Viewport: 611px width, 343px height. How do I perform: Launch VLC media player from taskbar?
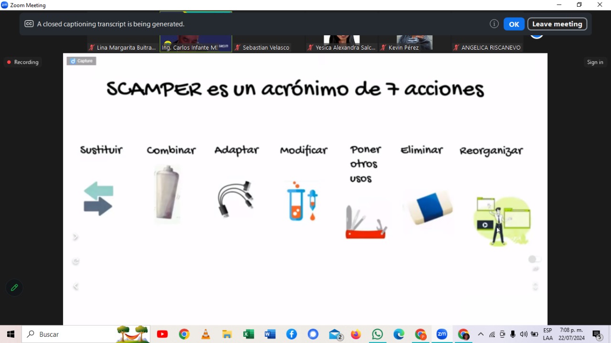click(x=206, y=334)
